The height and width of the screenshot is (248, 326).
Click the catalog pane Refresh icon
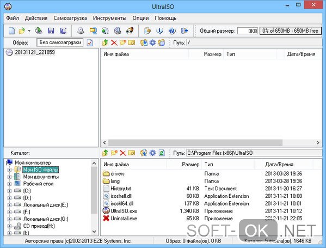pos(162,153)
